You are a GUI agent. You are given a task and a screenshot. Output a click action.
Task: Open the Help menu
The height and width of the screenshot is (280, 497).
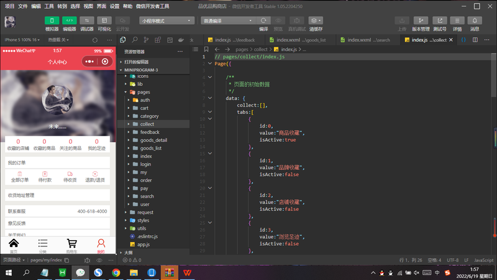click(x=127, y=6)
